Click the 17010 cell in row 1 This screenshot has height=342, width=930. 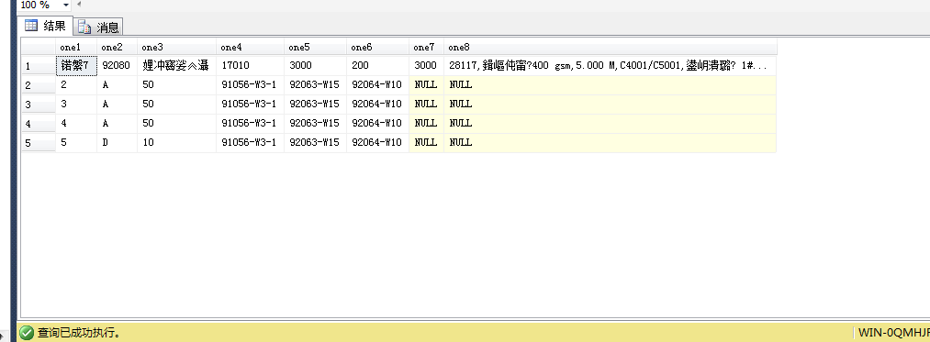point(250,66)
